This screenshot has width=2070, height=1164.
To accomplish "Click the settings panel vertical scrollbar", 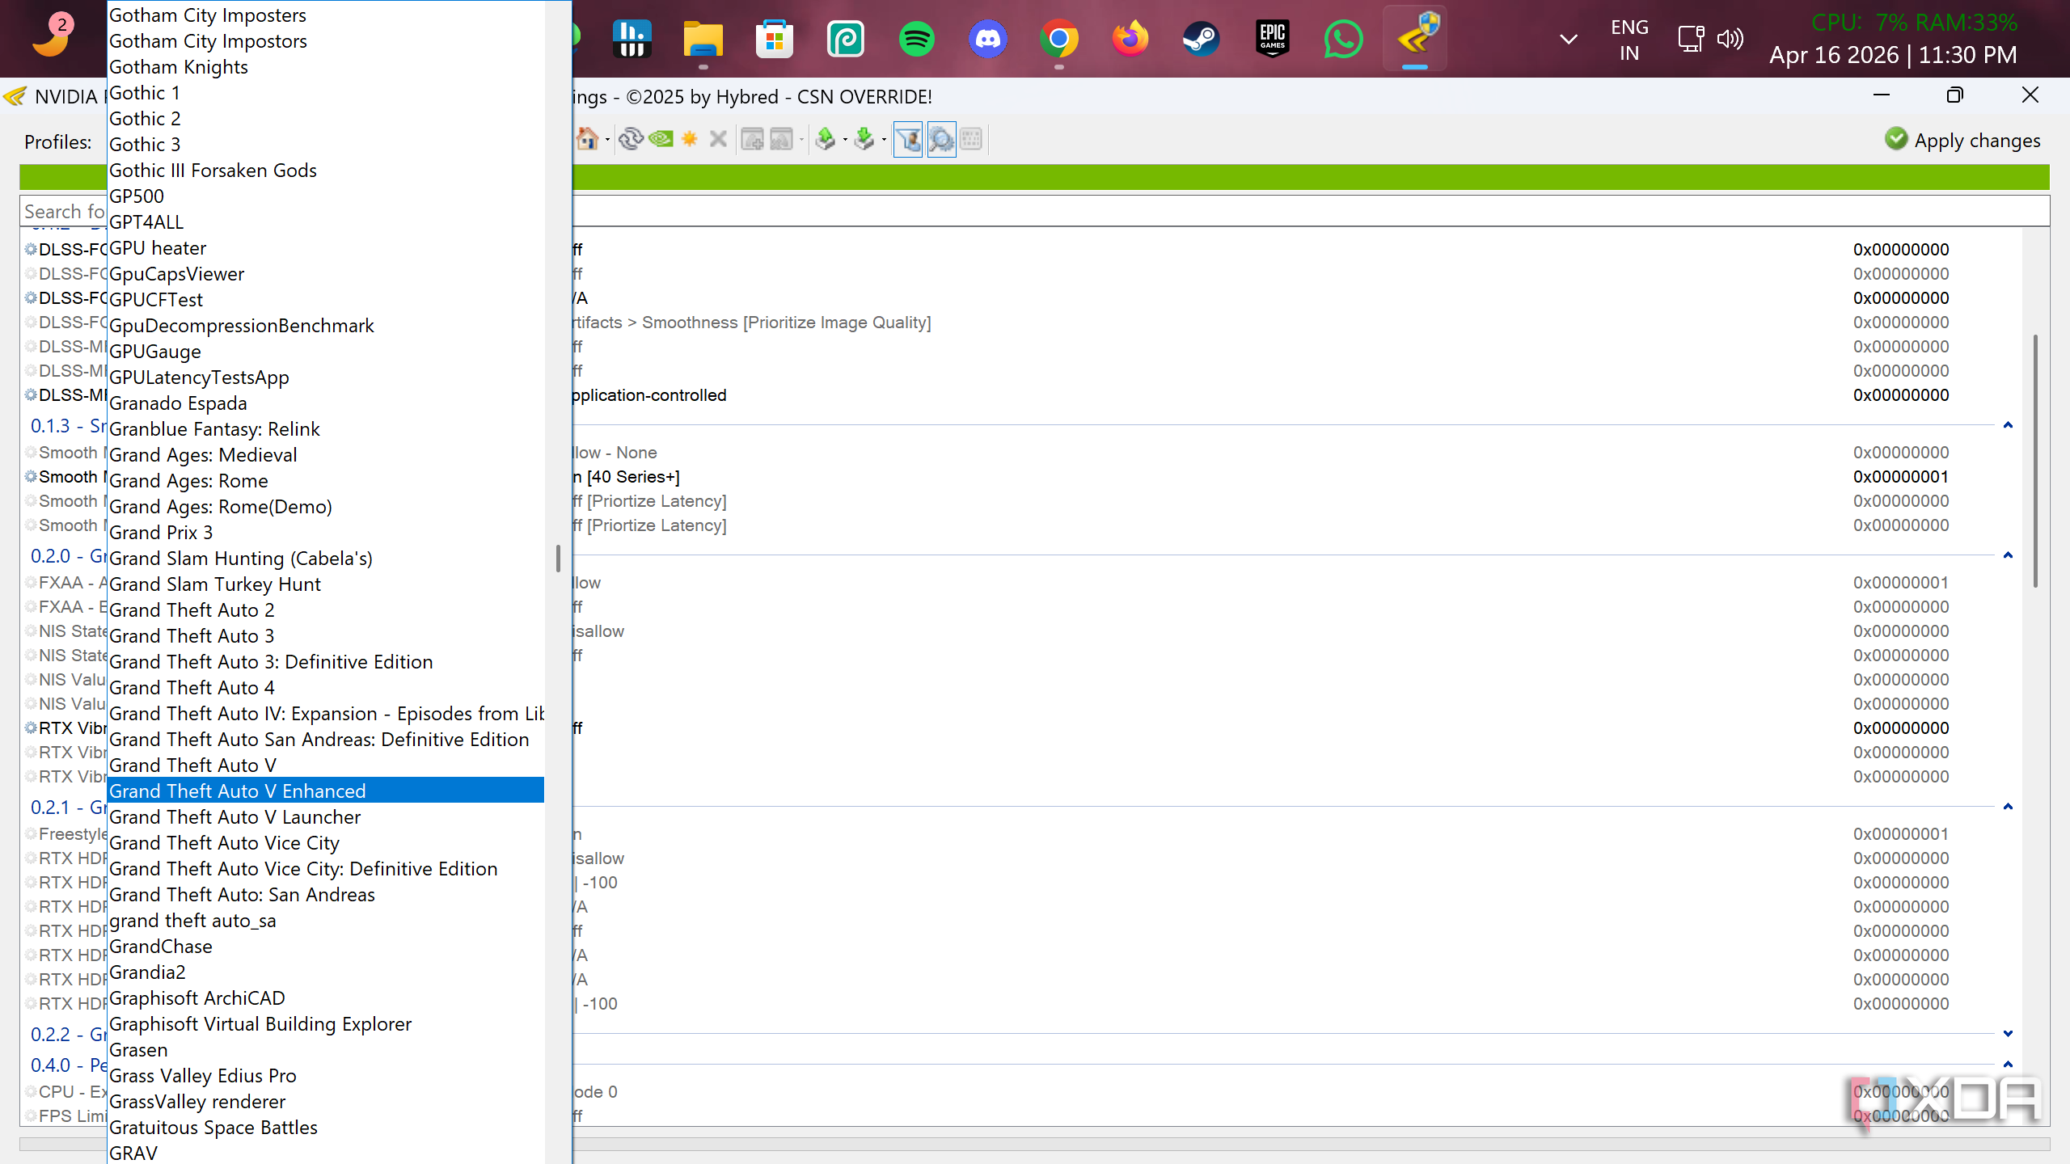I will (2035, 461).
